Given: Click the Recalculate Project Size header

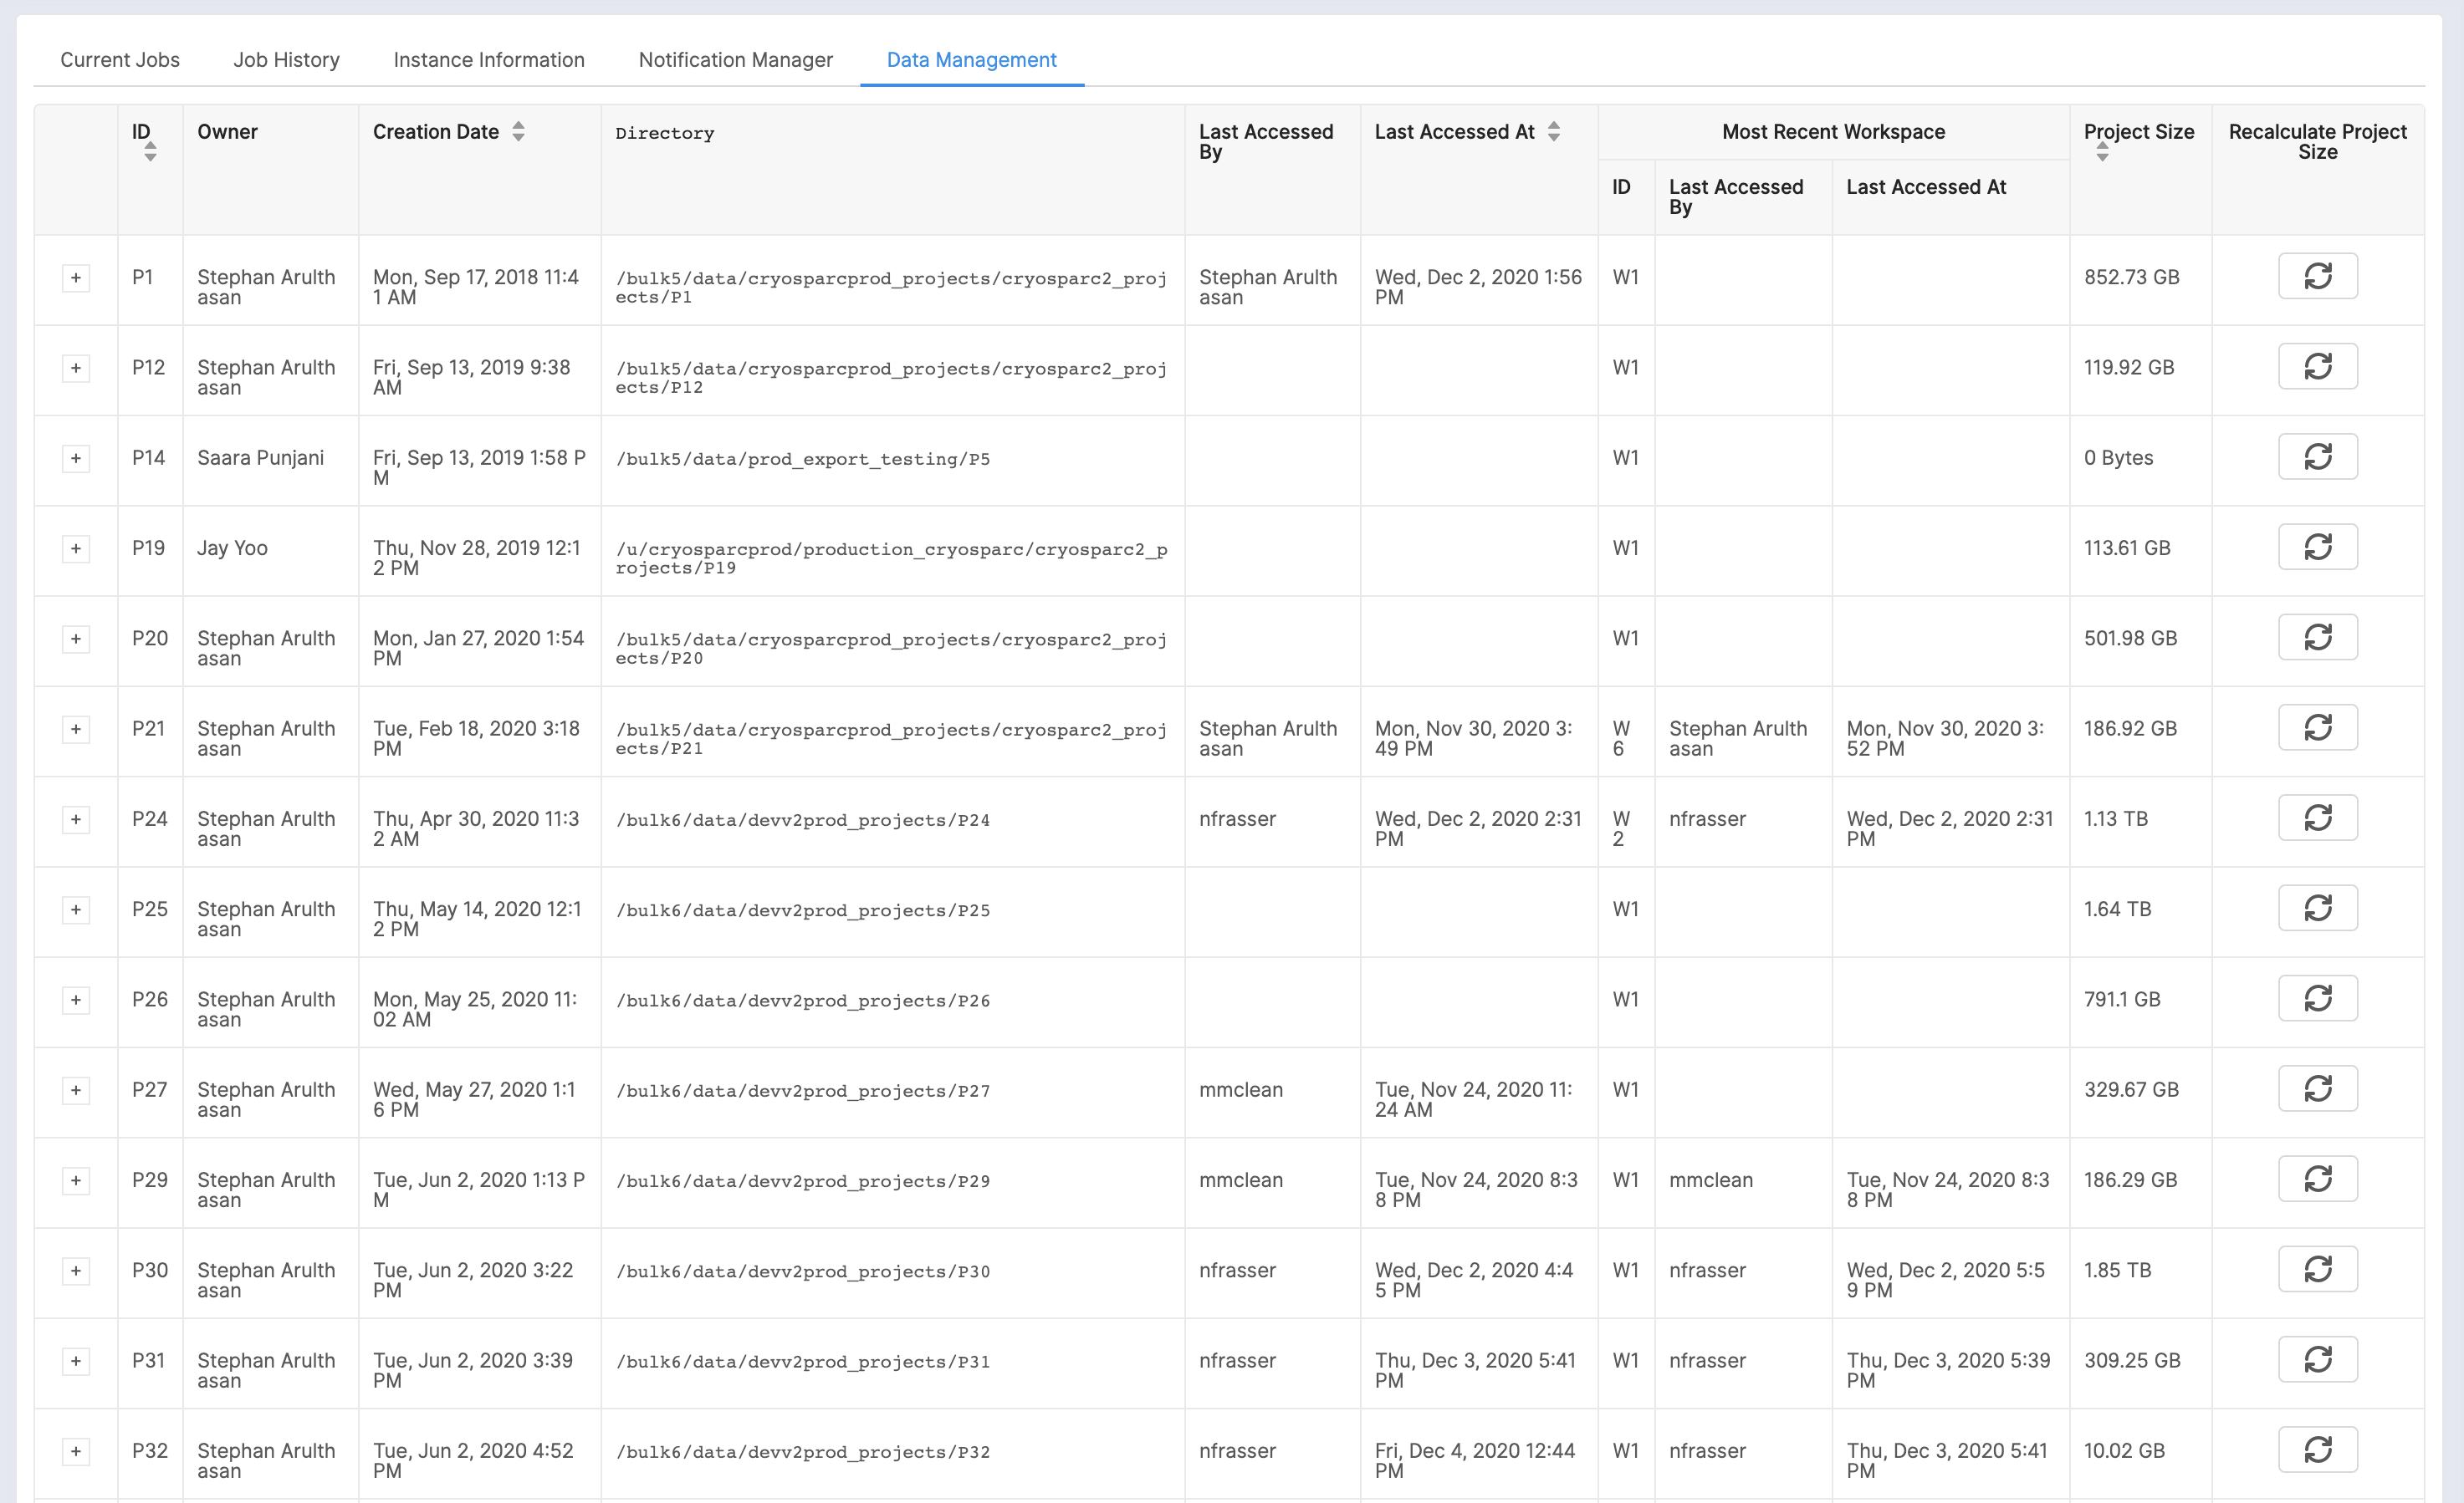Looking at the screenshot, I should 2317,142.
